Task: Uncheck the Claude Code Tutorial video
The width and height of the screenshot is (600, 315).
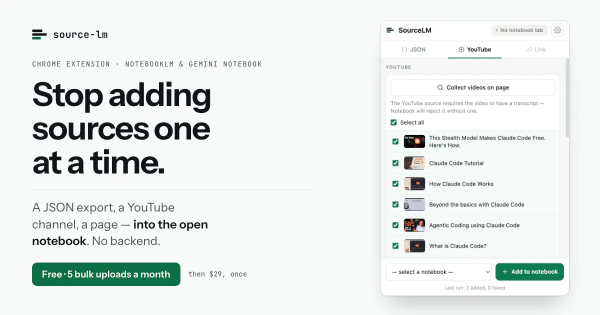Action: (x=395, y=163)
